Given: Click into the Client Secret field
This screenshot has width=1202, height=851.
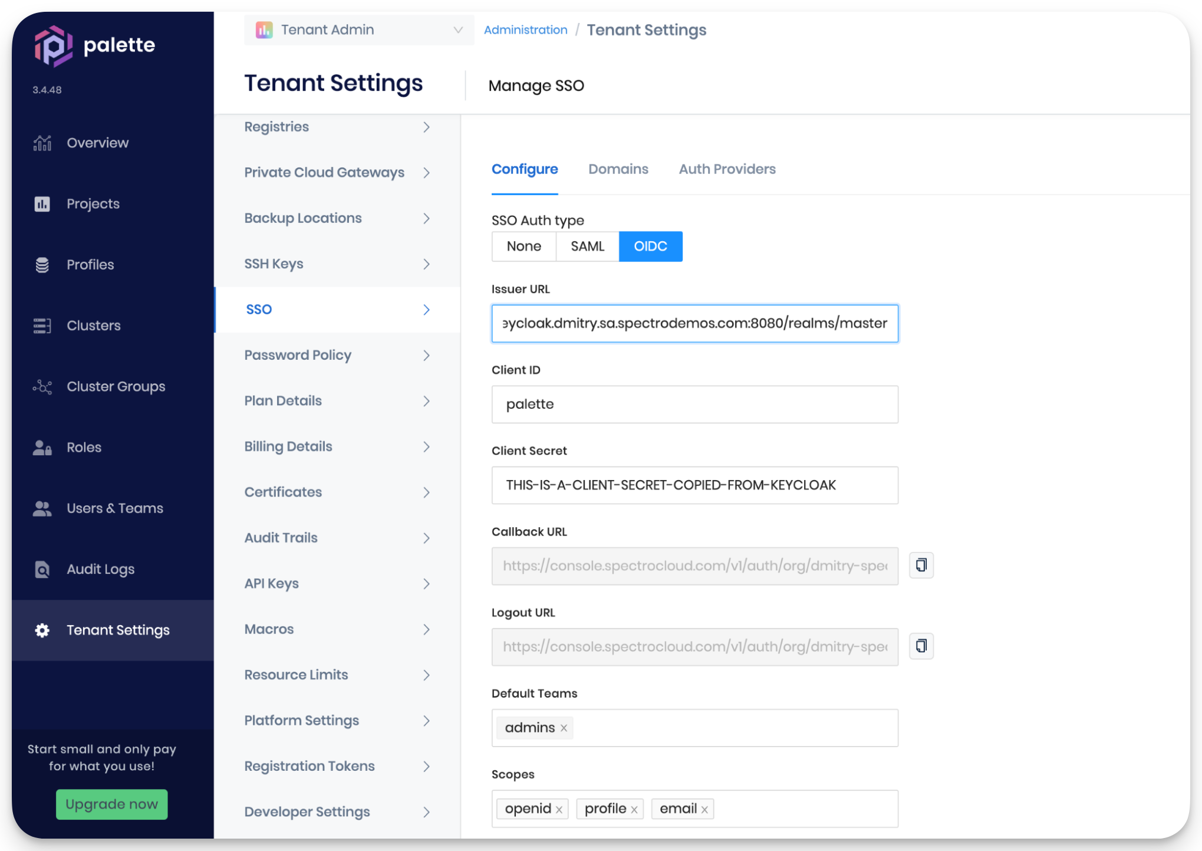Looking at the screenshot, I should tap(695, 485).
